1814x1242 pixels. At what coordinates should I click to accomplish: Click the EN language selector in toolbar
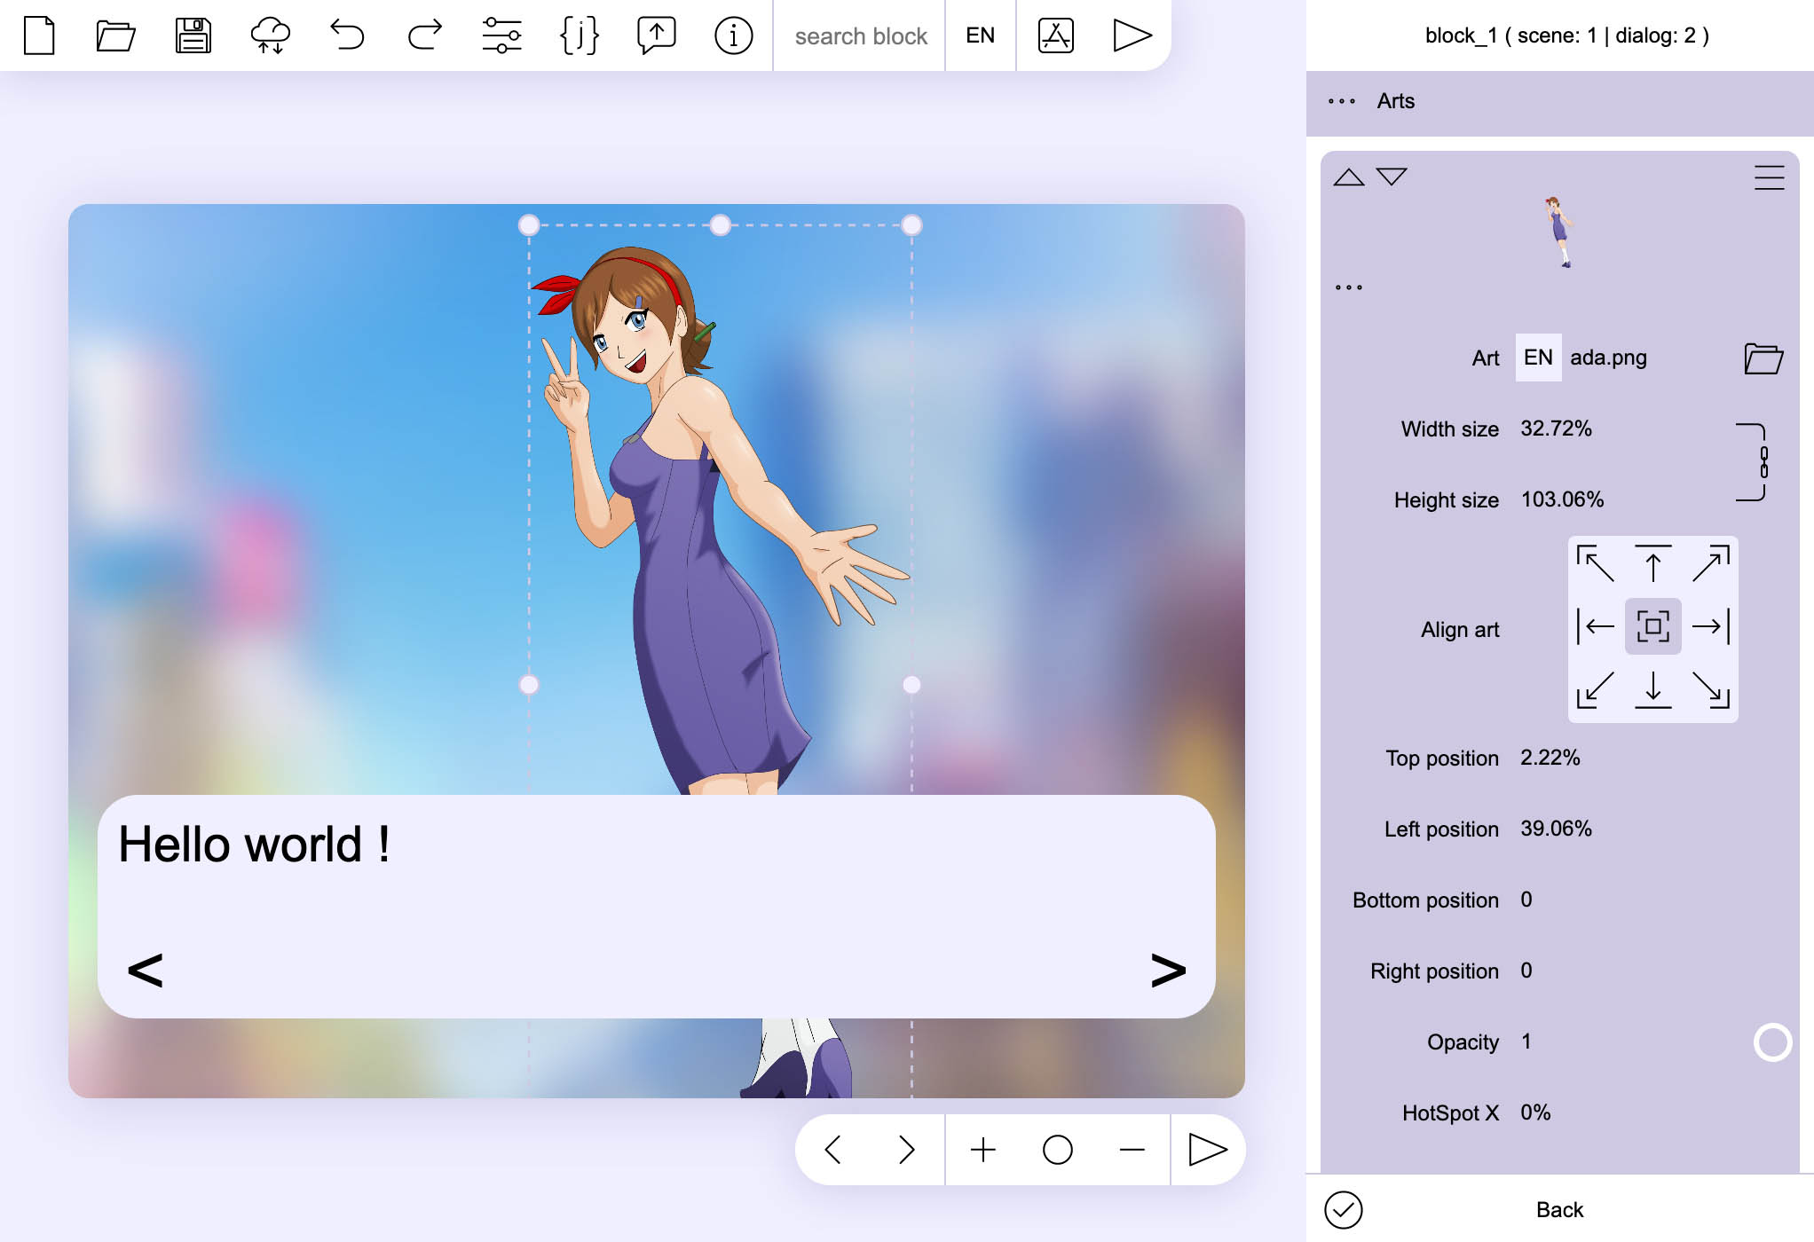click(980, 35)
